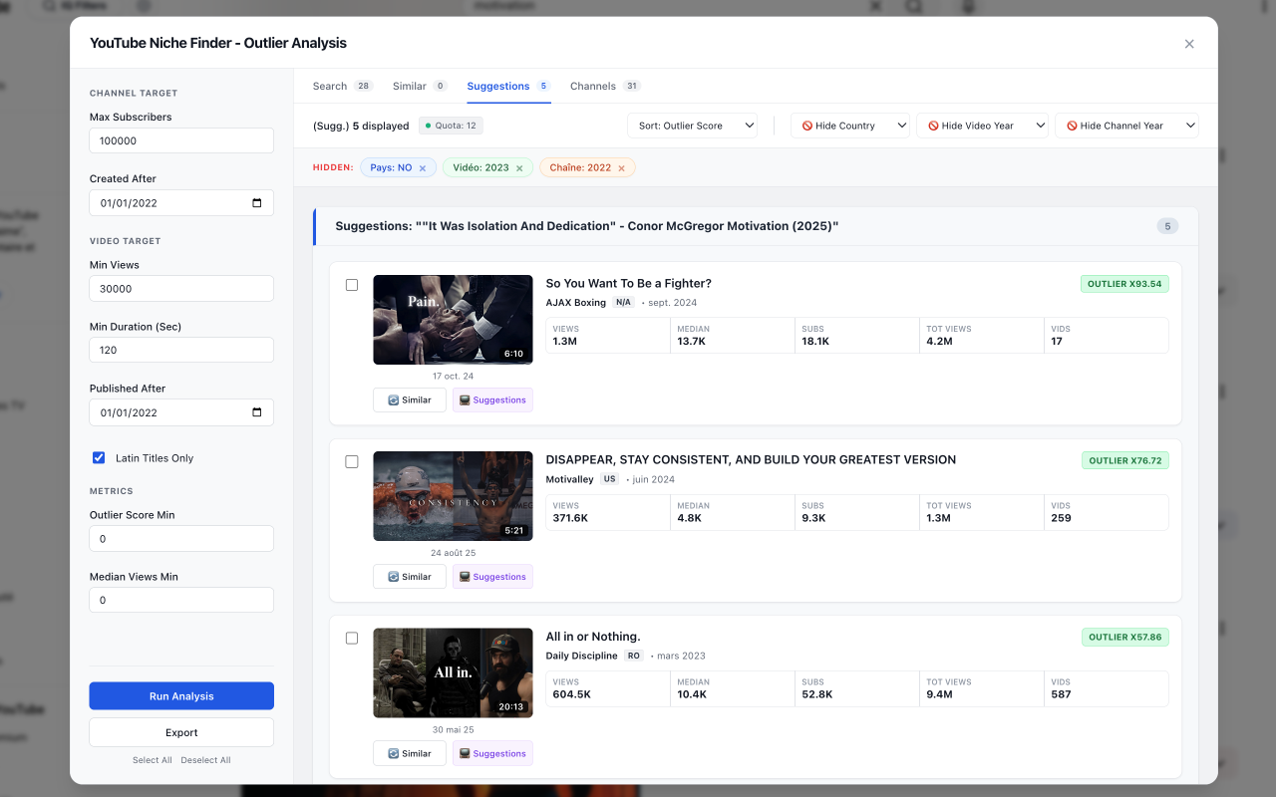Click the Min Views input field

(x=181, y=289)
